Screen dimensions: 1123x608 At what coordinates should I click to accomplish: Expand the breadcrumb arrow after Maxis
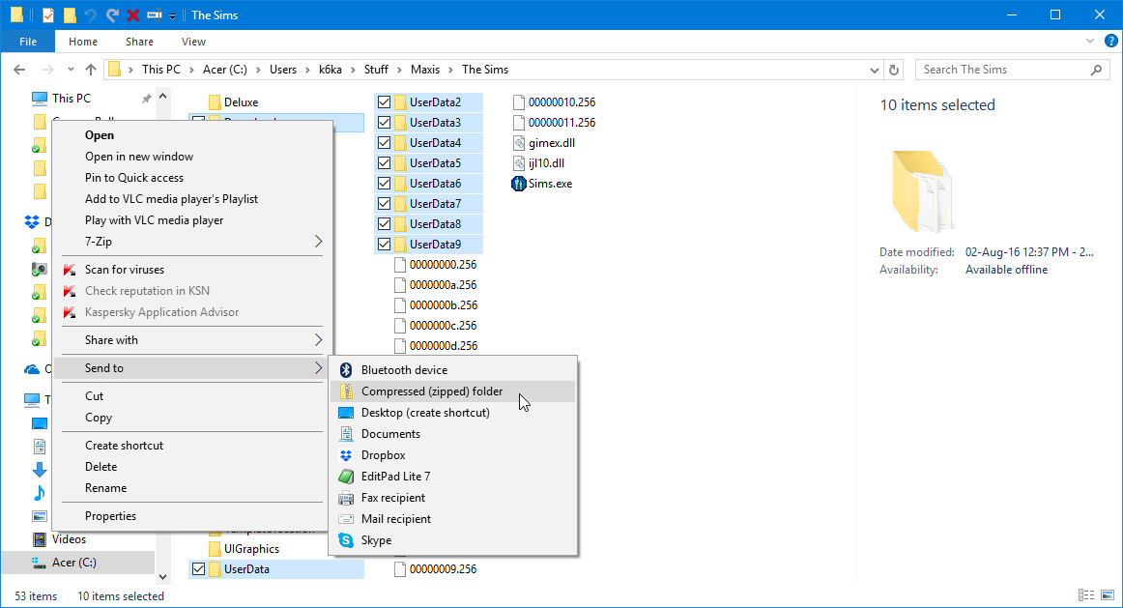click(x=450, y=70)
